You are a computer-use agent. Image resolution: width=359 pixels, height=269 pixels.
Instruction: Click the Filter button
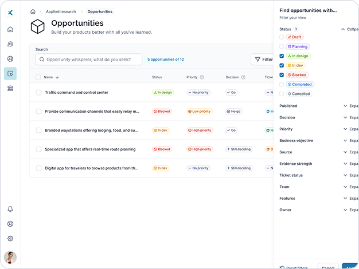pyautogui.click(x=263, y=60)
